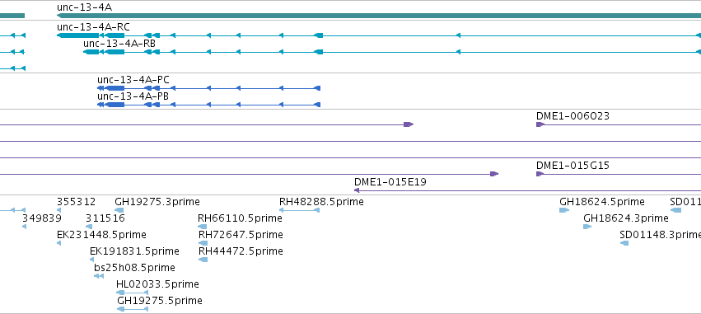This screenshot has height=314, width=701.
Task: Click the unc-13-4A-RC transcript label
Action: tap(93, 27)
